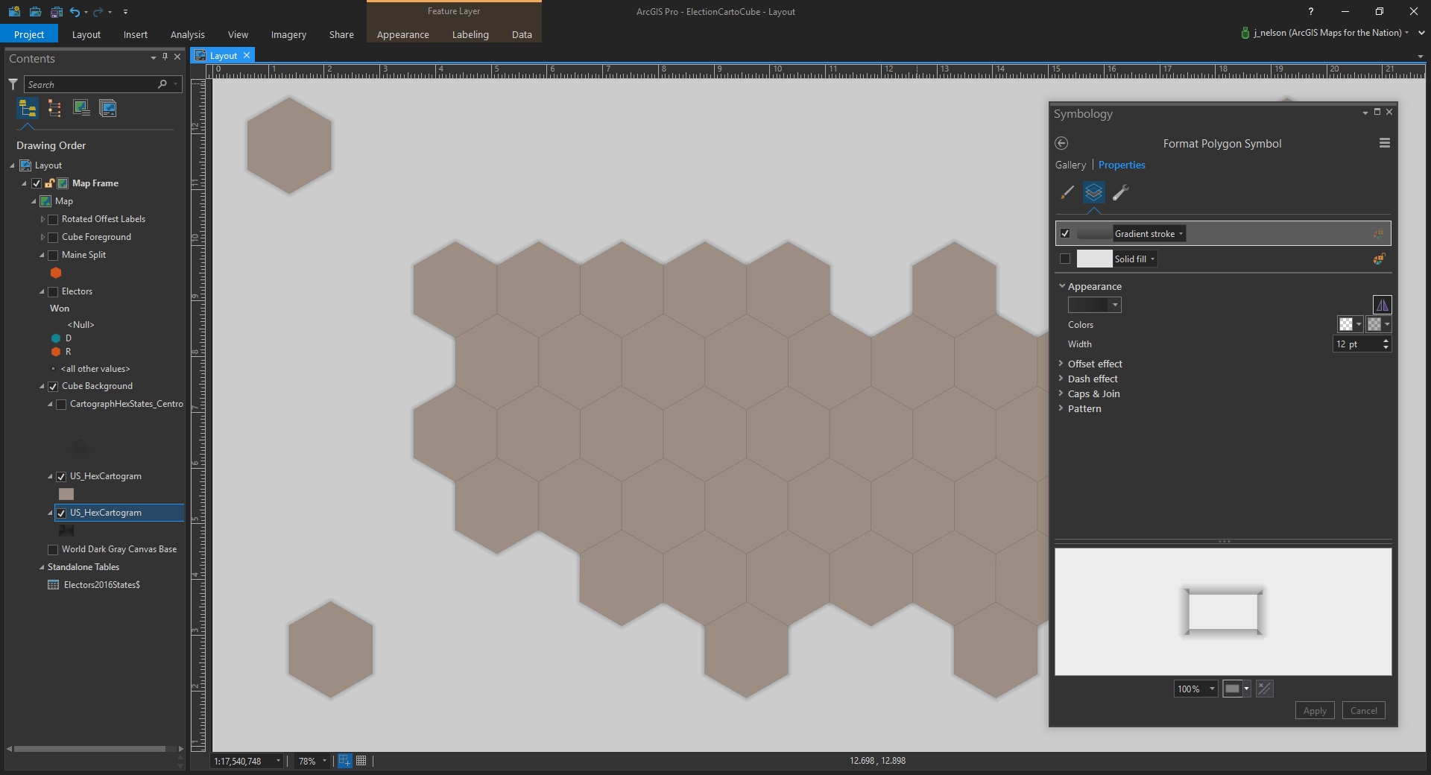Image resolution: width=1431 pixels, height=775 pixels.
Task: Select List By Element Type icon
Action: [x=54, y=108]
